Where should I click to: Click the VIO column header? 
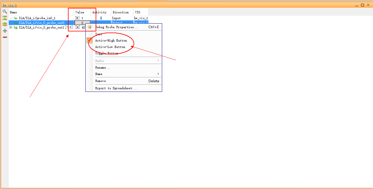[141, 12]
